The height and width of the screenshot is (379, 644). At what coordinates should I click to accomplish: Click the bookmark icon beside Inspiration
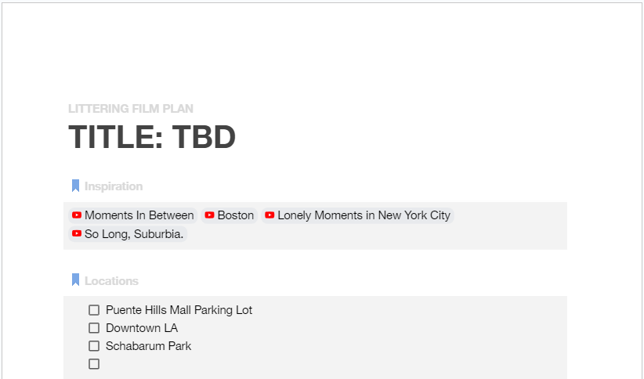[x=75, y=186]
